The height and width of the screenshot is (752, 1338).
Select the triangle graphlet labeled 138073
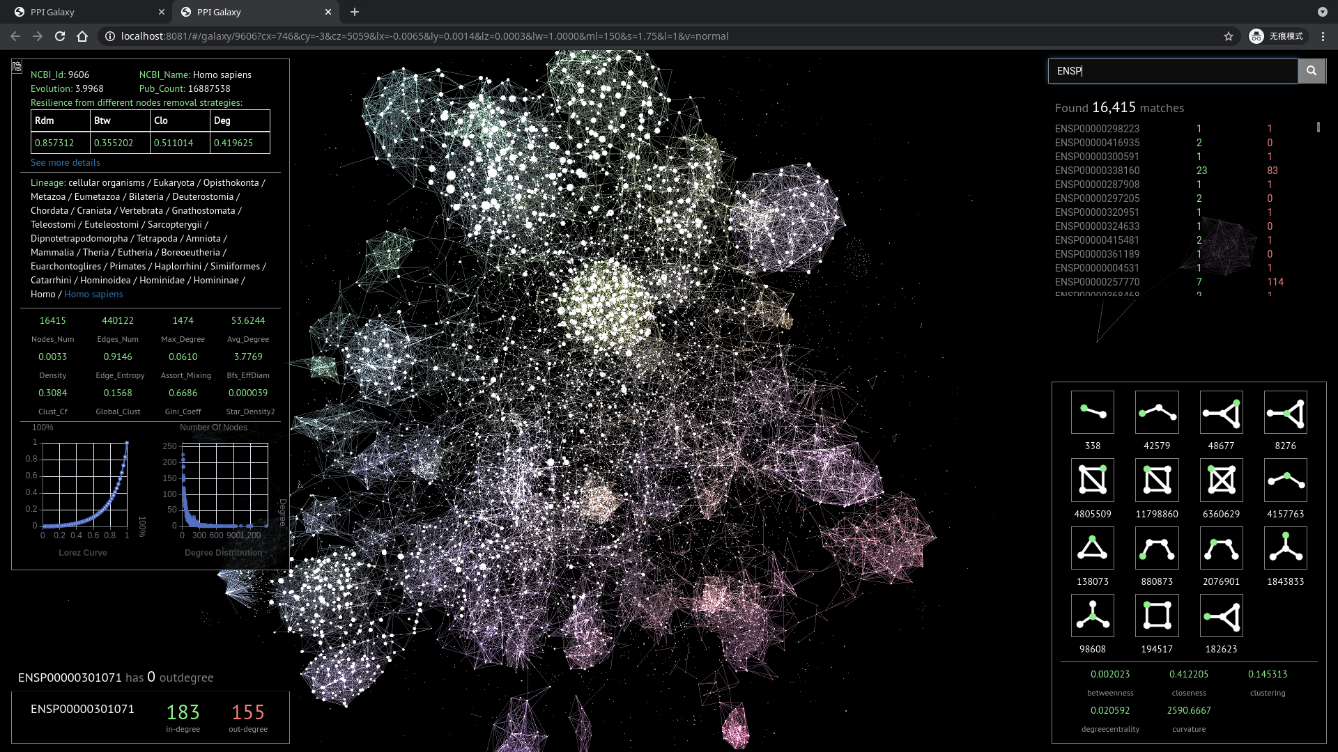[x=1092, y=548]
